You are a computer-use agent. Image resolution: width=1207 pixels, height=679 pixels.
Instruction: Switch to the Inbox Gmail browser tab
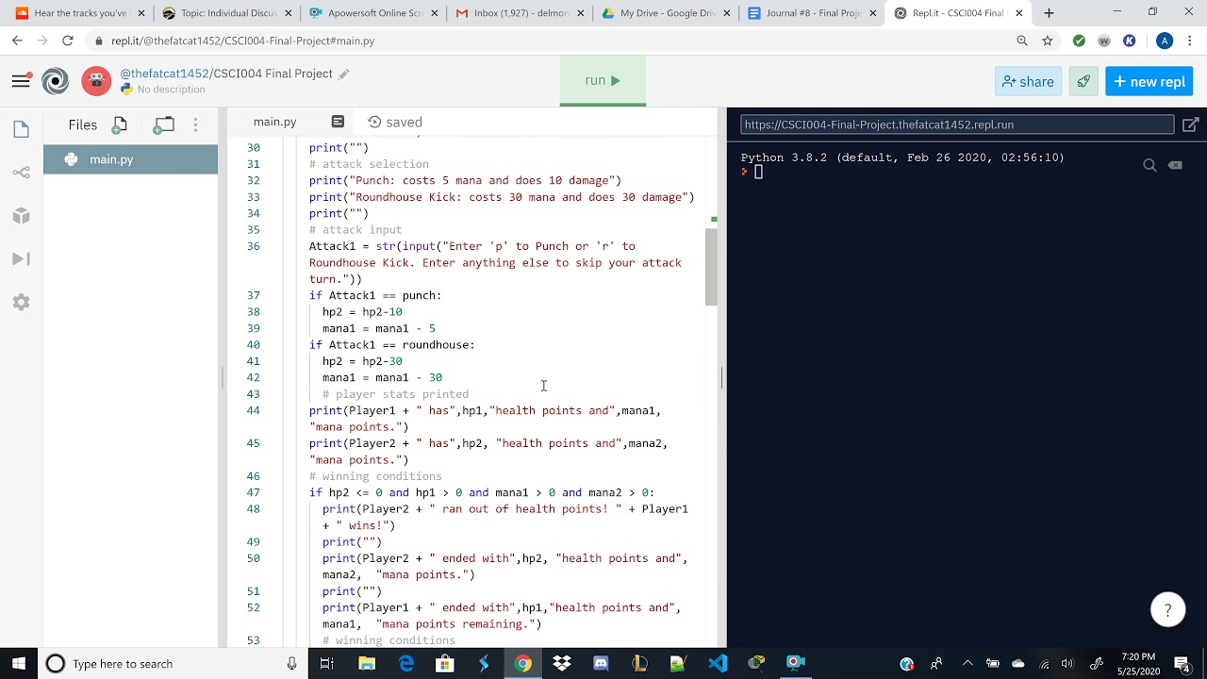coord(519,13)
